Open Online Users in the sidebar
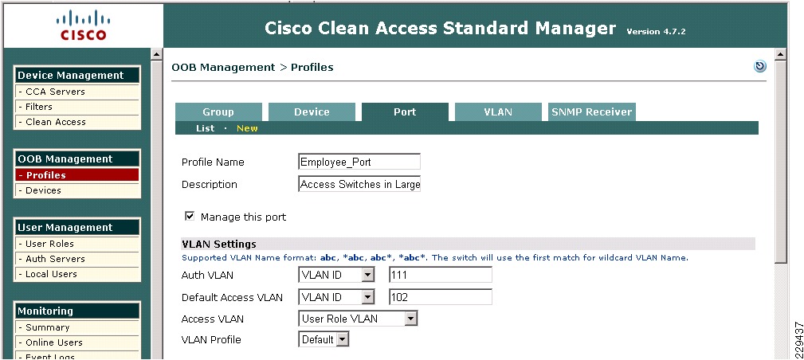804x360 pixels. tap(77, 342)
